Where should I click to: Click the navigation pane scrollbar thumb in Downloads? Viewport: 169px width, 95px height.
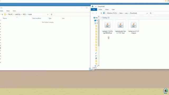coord(98,33)
